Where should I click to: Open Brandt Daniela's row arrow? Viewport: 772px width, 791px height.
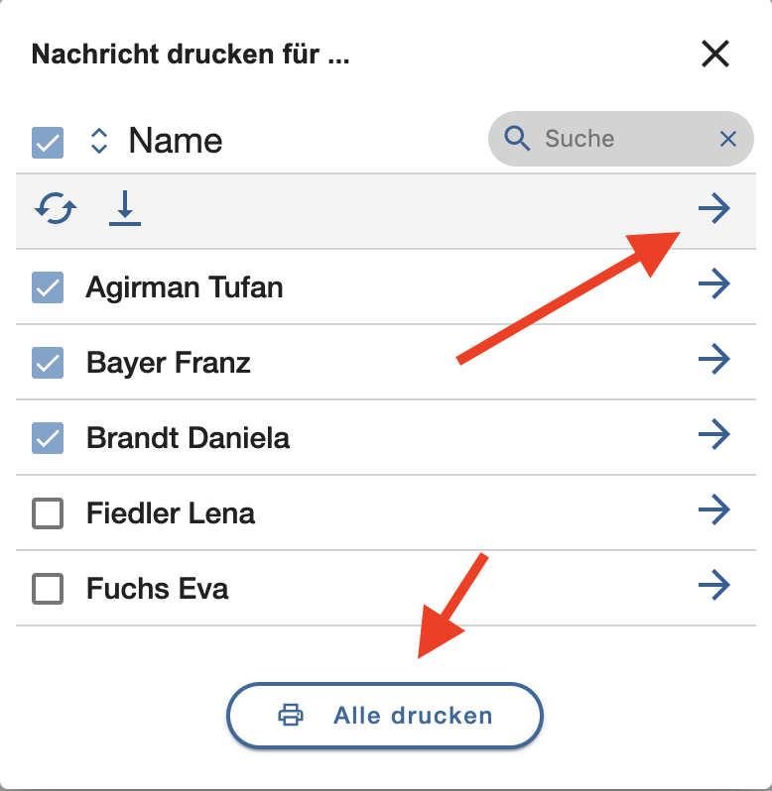click(714, 434)
